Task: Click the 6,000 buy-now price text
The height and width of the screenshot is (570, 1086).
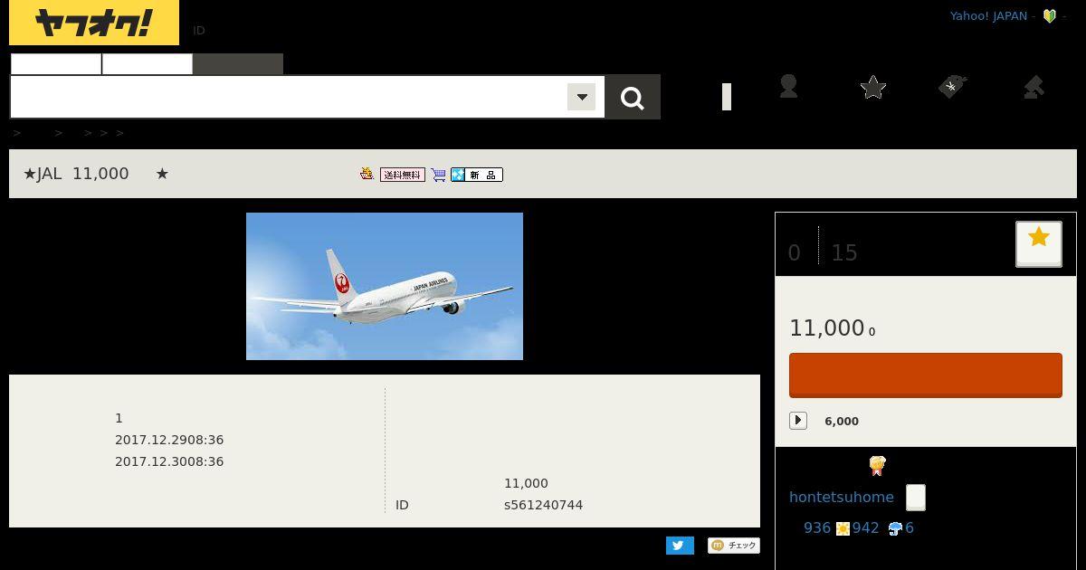Action: (842, 421)
